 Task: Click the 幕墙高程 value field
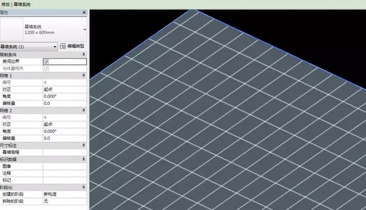(65, 152)
